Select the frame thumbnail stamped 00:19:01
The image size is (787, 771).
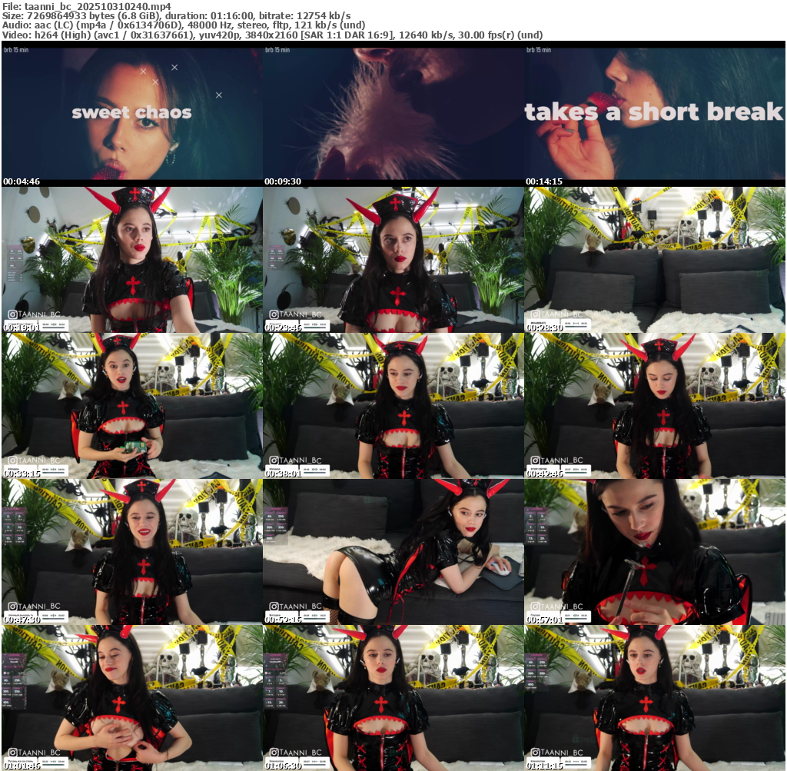132,260
